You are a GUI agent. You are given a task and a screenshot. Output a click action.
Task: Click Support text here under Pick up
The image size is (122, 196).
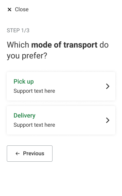pos(34,91)
